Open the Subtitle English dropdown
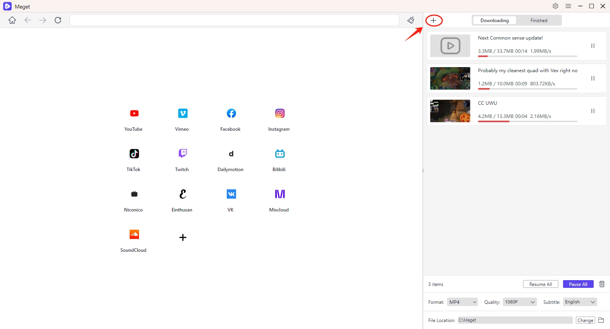The height and width of the screenshot is (329, 610). [x=580, y=302]
